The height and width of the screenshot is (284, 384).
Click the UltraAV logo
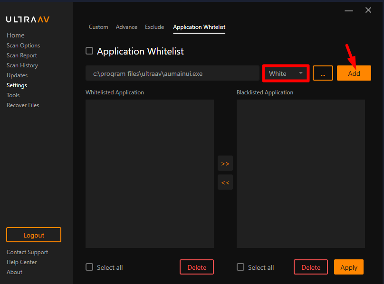[28, 19]
